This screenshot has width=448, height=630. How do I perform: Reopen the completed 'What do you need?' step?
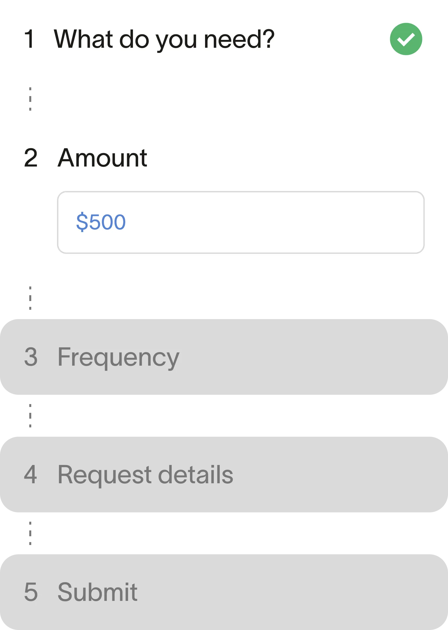[164, 39]
